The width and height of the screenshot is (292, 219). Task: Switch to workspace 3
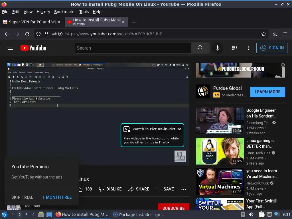[x=27, y=215]
